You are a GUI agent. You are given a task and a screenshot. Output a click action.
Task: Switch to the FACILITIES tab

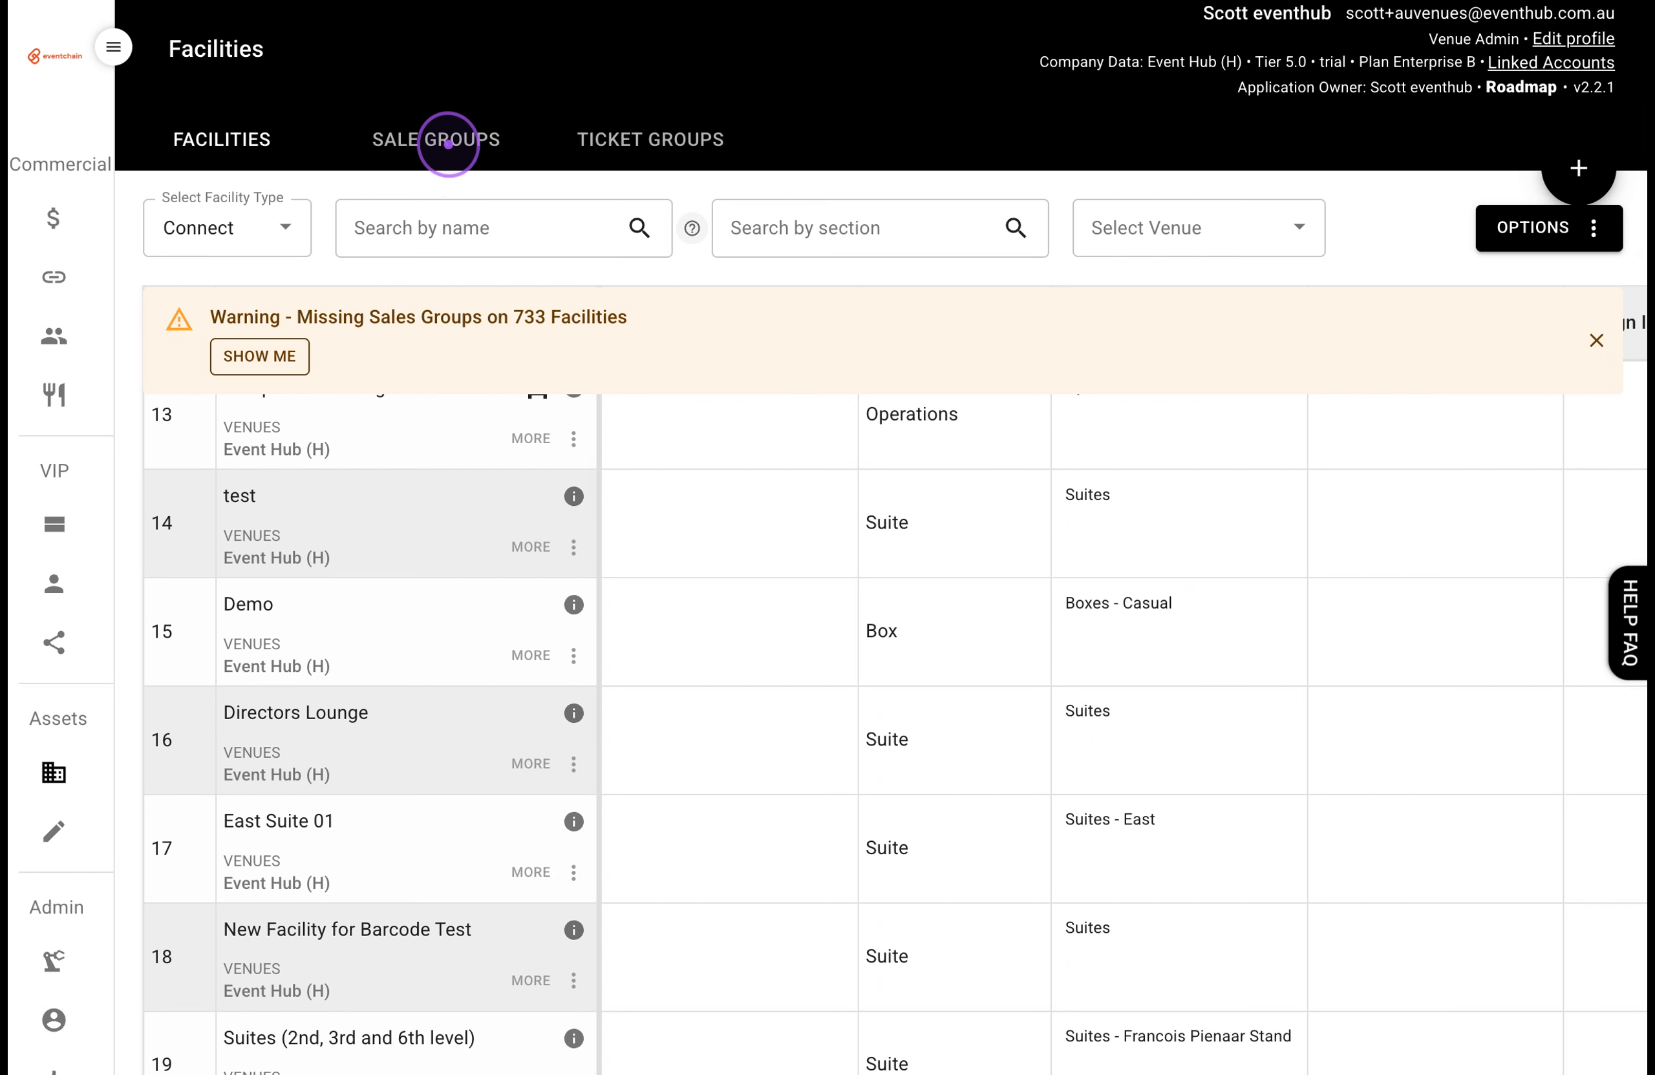pyautogui.click(x=222, y=140)
